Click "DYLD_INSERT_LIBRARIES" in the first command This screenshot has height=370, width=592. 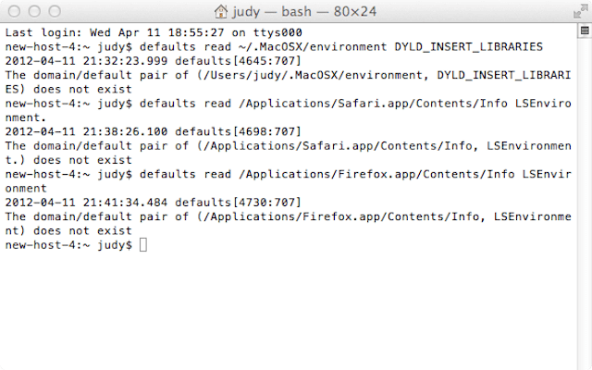click(x=469, y=47)
